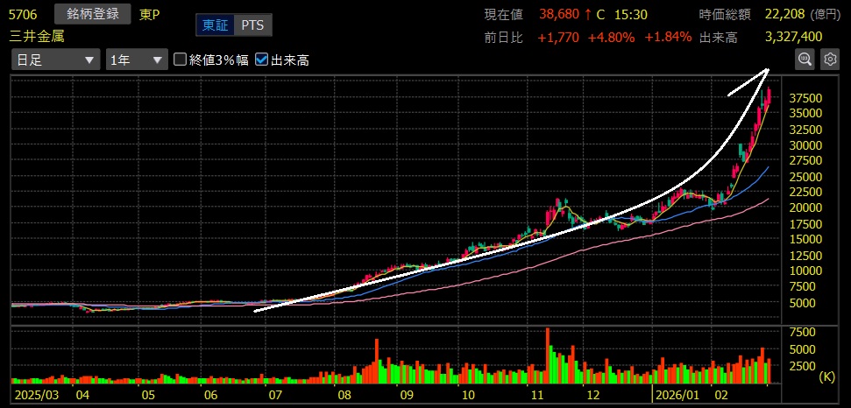Enable the 終値3%幅 checkbox
This screenshot has width=851, height=408.
pyautogui.click(x=181, y=60)
